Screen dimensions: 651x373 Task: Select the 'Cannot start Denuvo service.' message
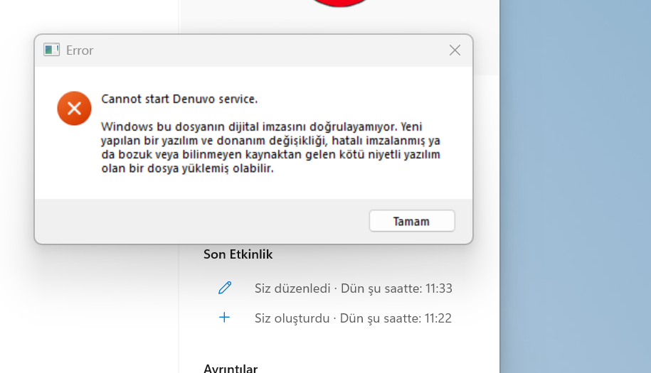[179, 99]
